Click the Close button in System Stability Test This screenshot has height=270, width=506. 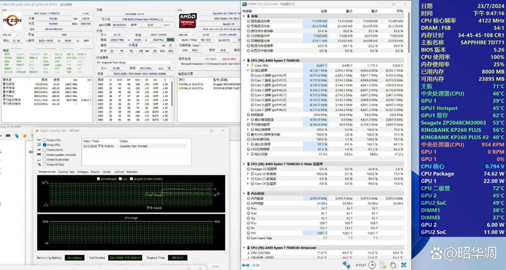(216, 266)
